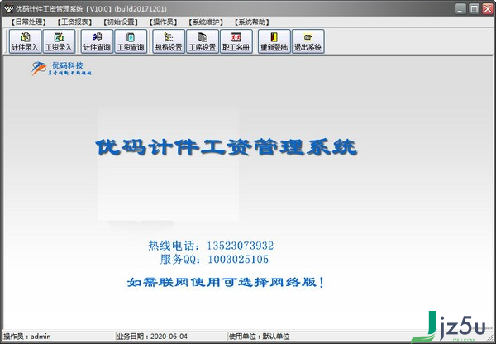Open the 操作员 menu
The width and height of the screenshot is (496, 344).
point(163,21)
